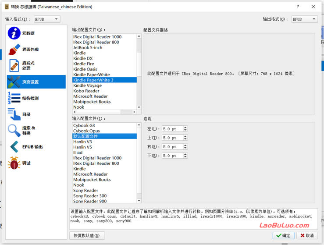324x245 pixels.
Task: Increase the 左 margin spinner value
Action: [x=185, y=128]
